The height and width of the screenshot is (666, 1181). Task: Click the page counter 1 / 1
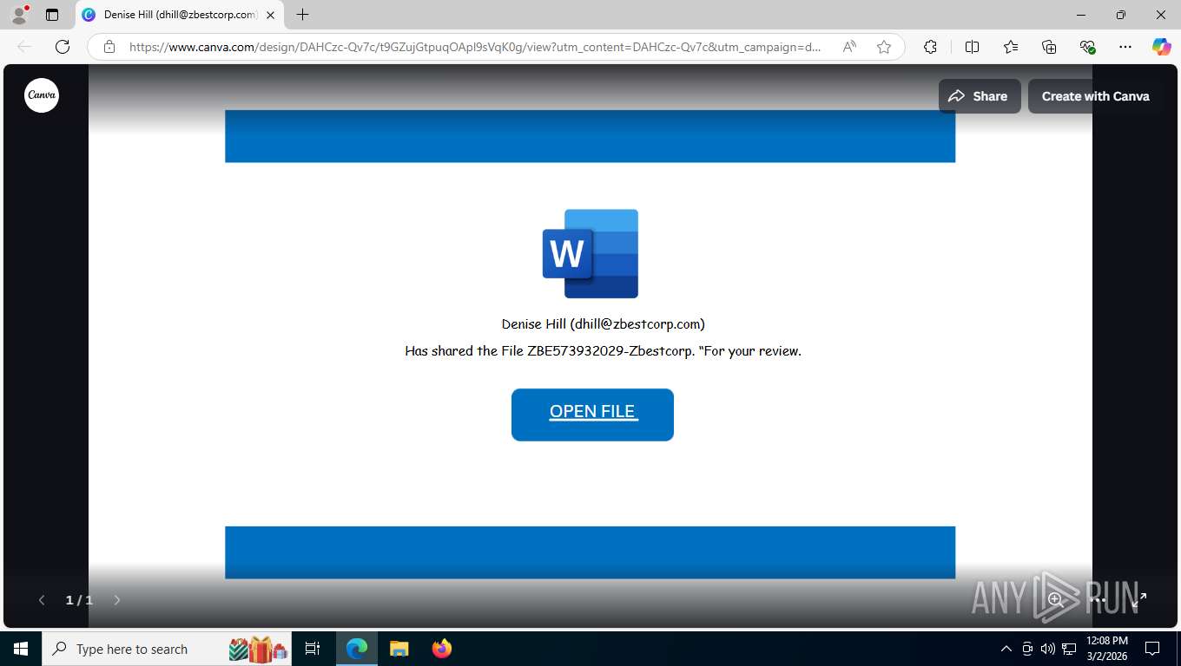click(79, 600)
